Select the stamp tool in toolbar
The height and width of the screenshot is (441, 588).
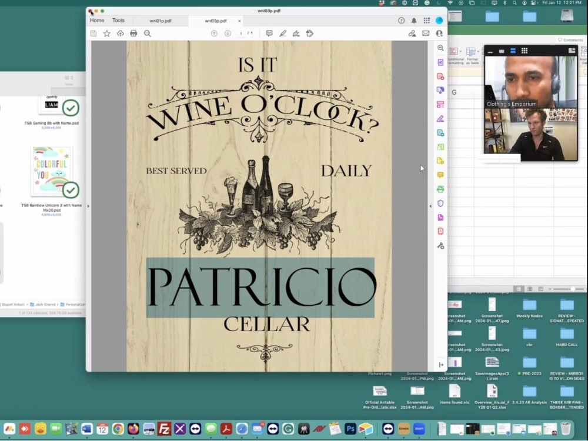pyautogui.click(x=310, y=34)
